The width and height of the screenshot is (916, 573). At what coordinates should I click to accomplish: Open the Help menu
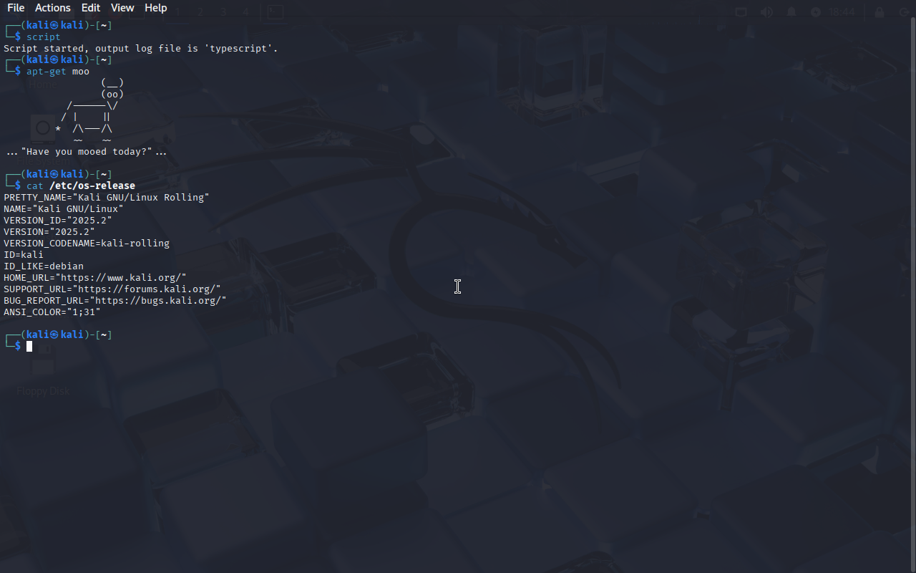[x=155, y=8]
